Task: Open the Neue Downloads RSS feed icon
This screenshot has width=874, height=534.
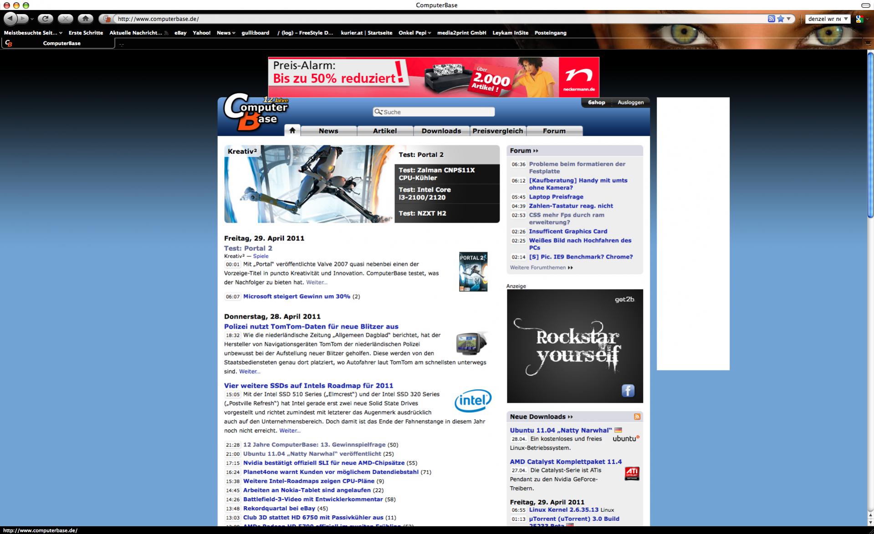Action: [x=637, y=417]
